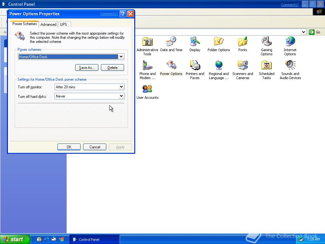The height and width of the screenshot is (244, 325).
Task: Click the fourth quick launch icon
Action: tap(61, 239)
